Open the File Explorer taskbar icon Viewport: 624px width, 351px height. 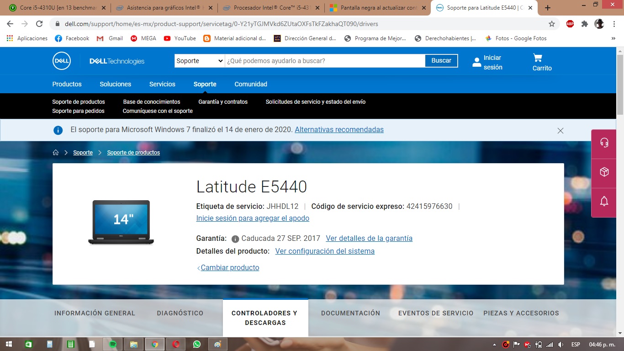coord(134,344)
